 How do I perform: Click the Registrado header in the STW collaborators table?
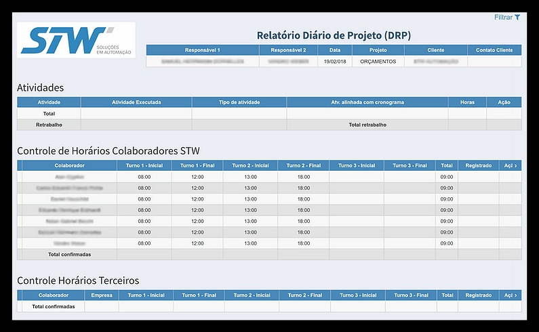coord(479,165)
